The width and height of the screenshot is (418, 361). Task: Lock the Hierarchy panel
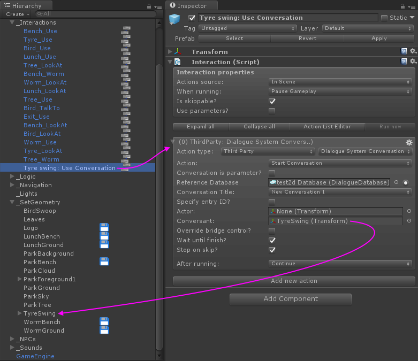pos(149,6)
